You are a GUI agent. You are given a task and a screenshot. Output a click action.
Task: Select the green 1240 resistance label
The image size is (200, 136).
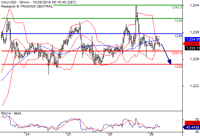tap(178, 21)
